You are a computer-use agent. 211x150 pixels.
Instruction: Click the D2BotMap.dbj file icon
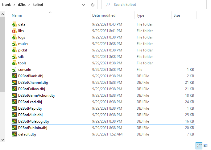coord(14,108)
